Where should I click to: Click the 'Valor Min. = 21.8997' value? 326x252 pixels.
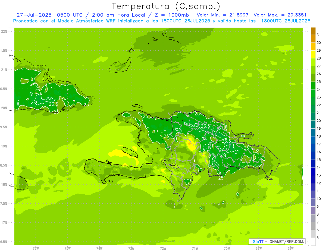click(x=223, y=15)
